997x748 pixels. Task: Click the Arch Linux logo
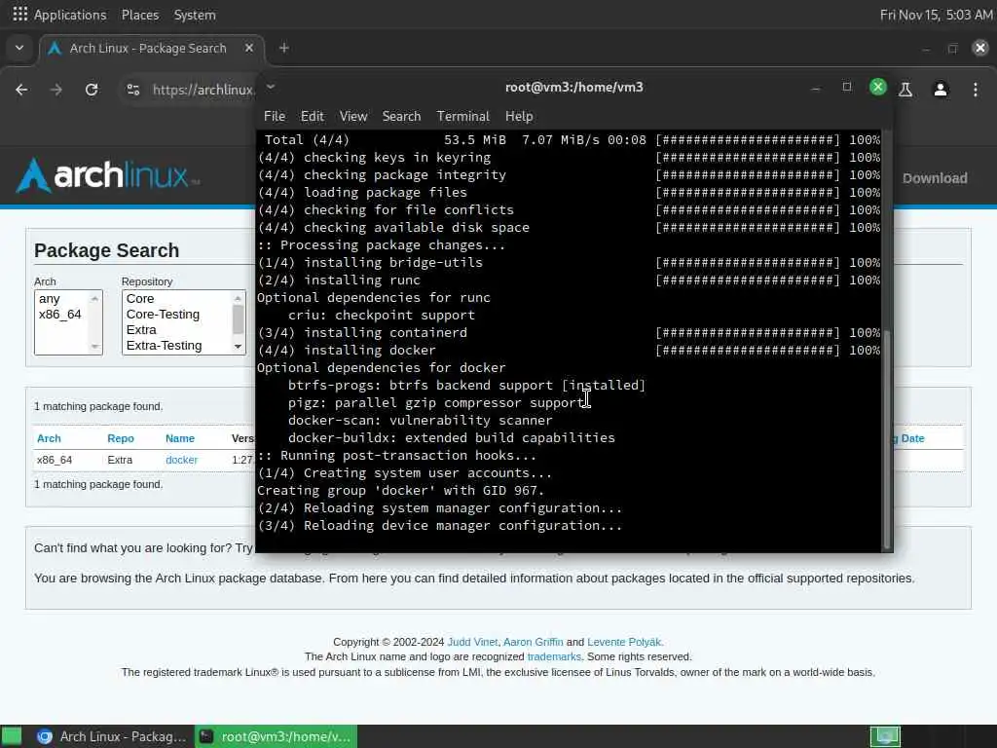[x=107, y=175]
